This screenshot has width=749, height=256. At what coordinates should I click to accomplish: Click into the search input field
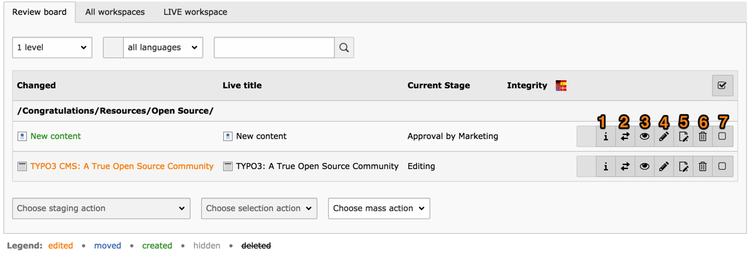[x=274, y=47]
